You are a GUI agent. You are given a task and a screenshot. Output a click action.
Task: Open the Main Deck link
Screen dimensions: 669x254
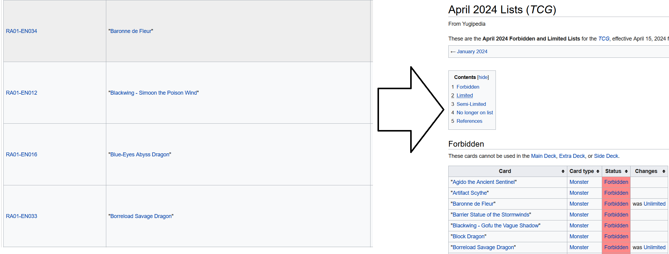click(543, 156)
